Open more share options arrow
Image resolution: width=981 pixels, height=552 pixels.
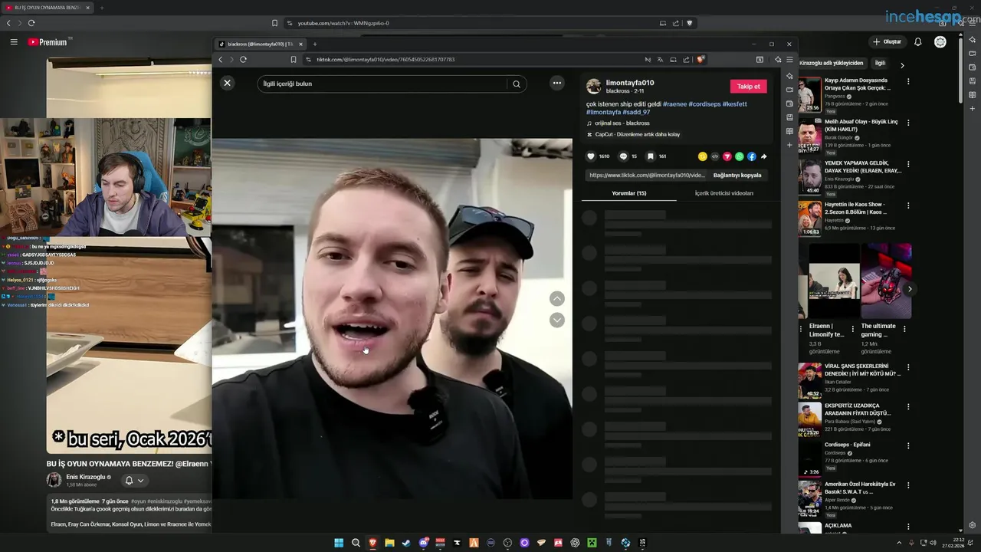tap(764, 156)
